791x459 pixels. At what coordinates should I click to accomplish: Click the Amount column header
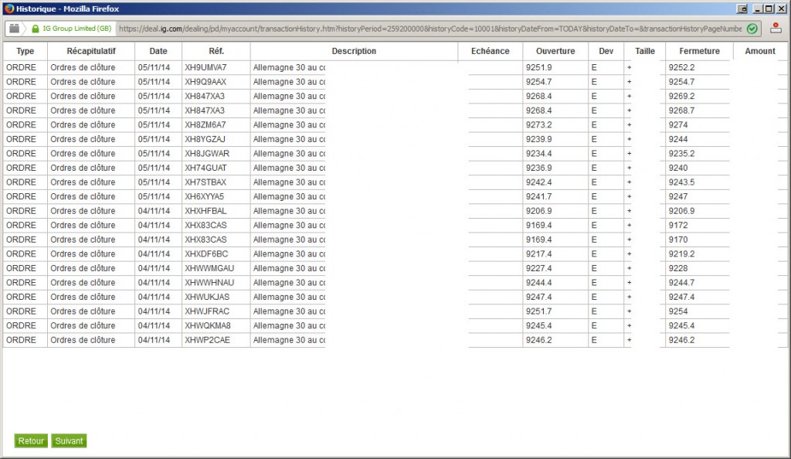[760, 51]
